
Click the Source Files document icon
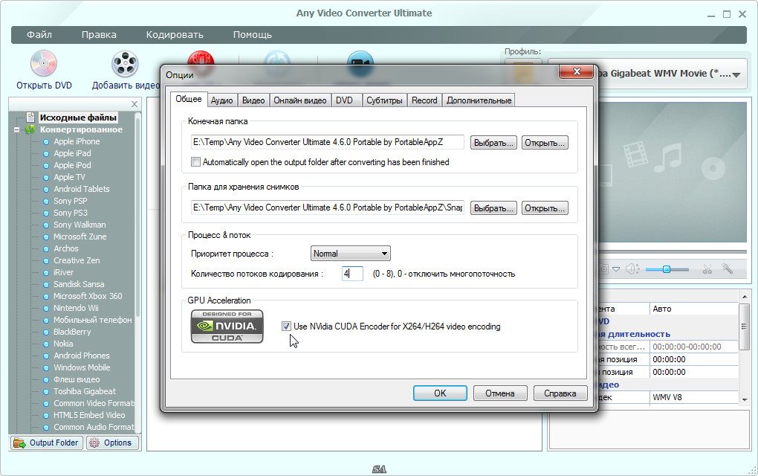(x=30, y=117)
